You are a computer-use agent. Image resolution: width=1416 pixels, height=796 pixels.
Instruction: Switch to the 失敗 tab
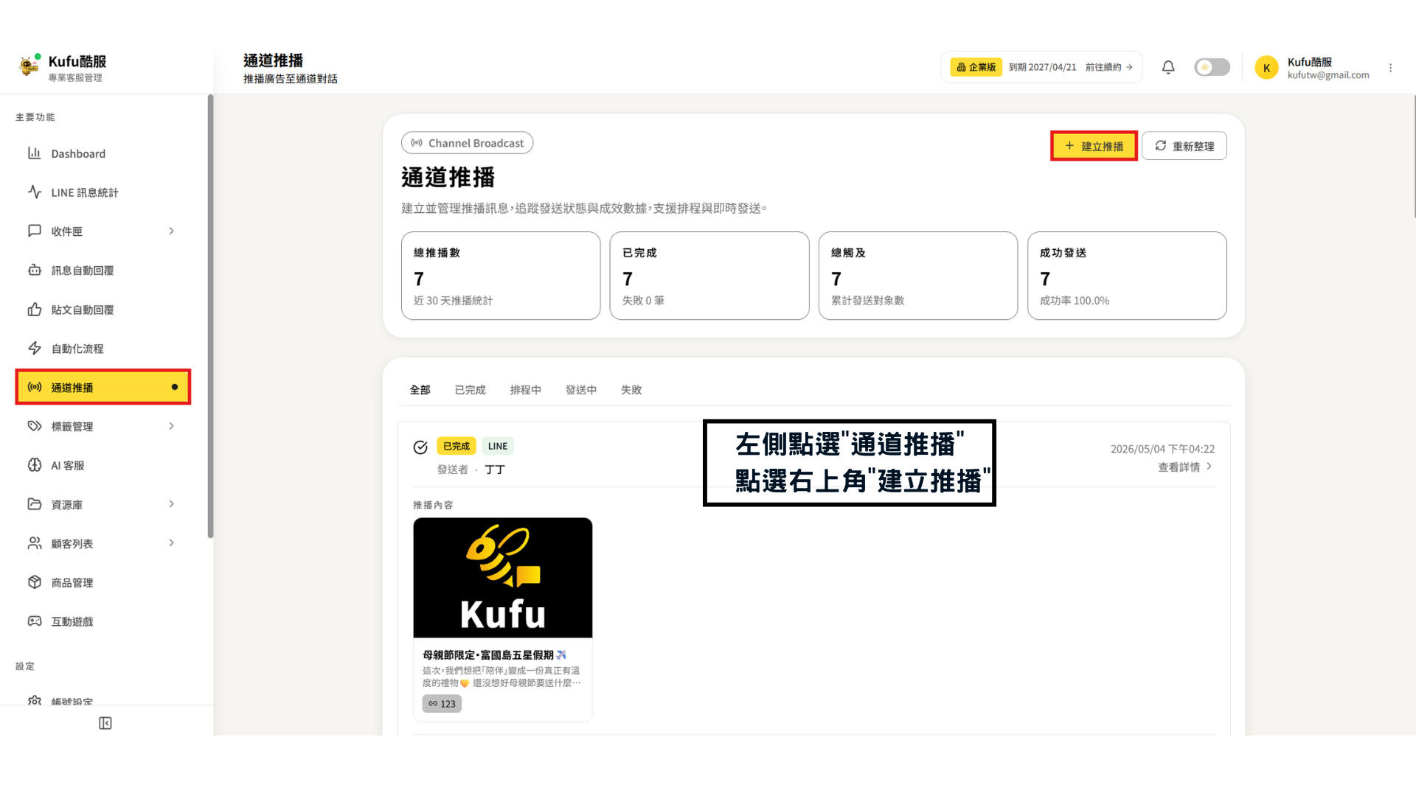[x=631, y=390]
